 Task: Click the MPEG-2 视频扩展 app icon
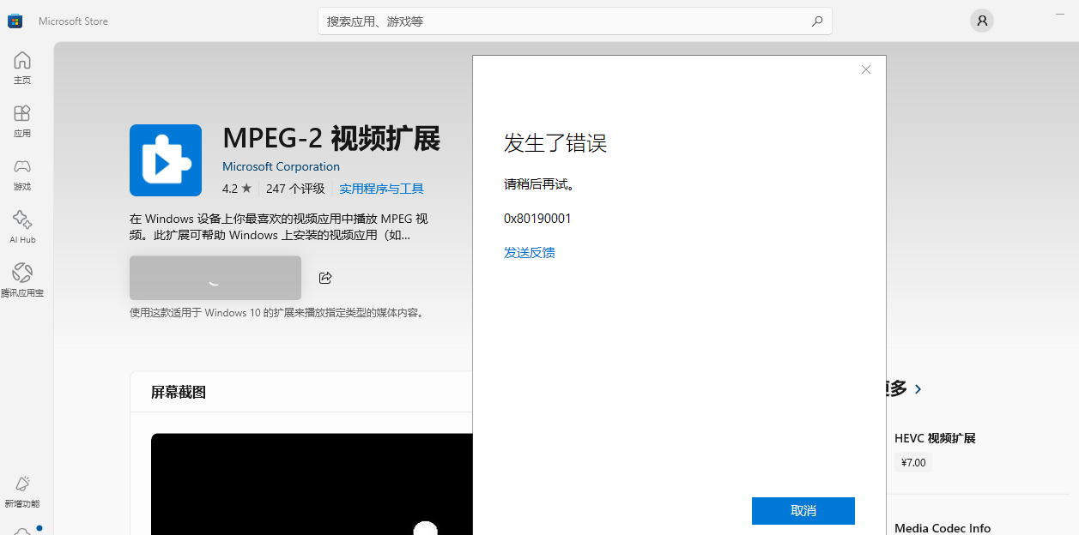coord(166,160)
